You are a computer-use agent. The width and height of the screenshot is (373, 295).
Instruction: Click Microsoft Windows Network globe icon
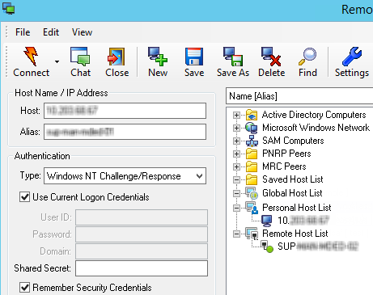[x=252, y=128]
